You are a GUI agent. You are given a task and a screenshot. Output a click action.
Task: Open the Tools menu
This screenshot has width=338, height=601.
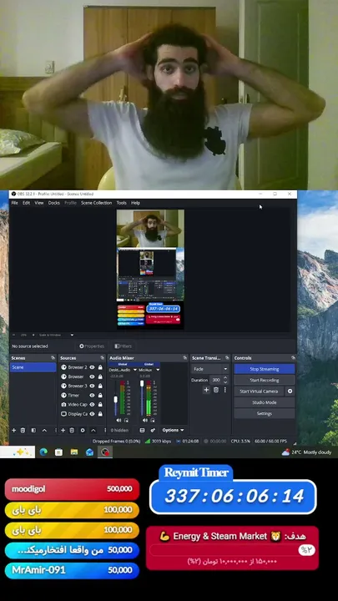122,203
